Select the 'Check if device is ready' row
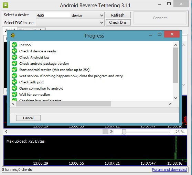Image resolution: width=192 pixels, height=175 pixels. point(38,51)
